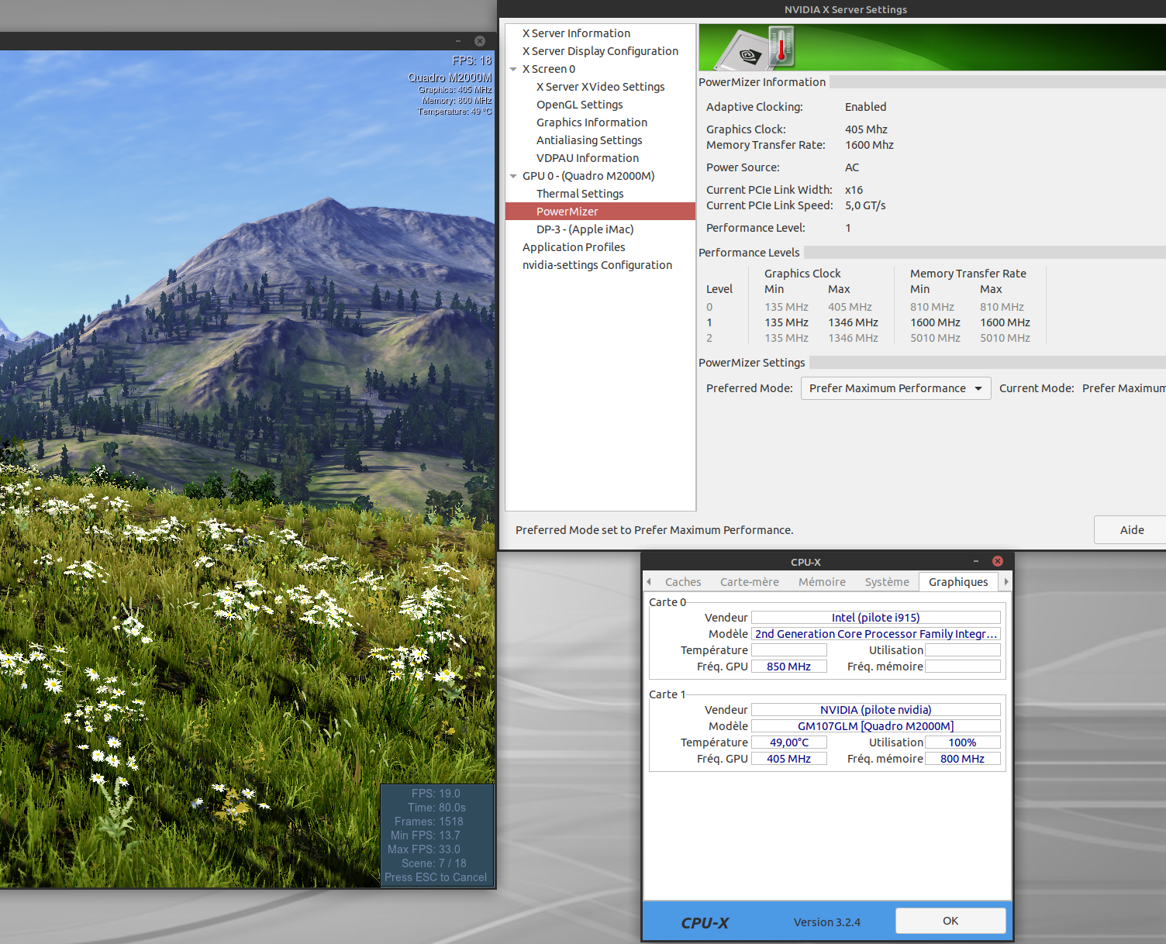Click the Scene: 7 / 18 benchmark stat
The width and height of the screenshot is (1166, 944).
434,863
